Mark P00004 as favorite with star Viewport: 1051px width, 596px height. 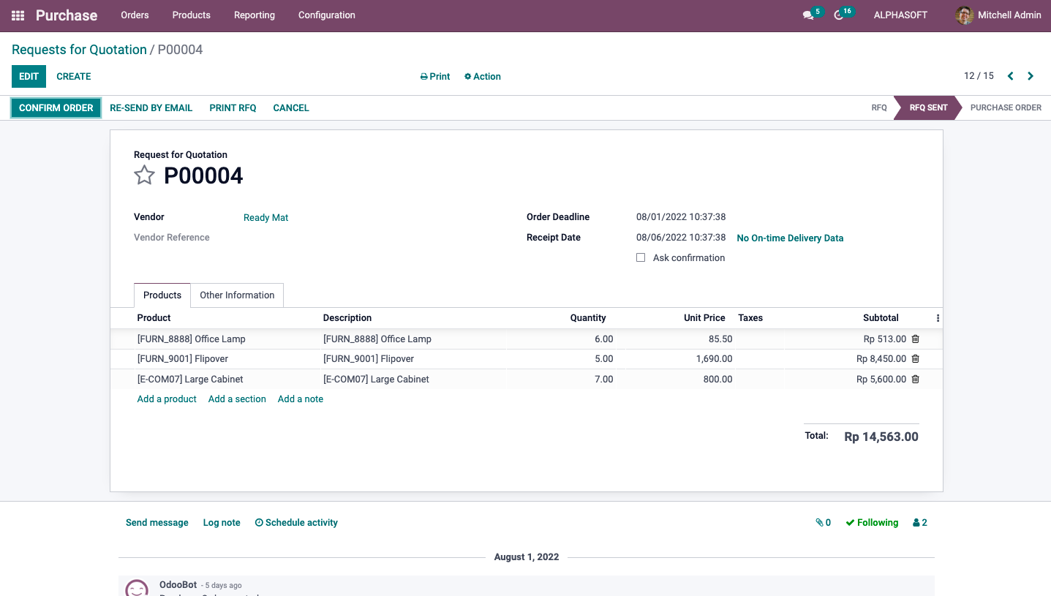(x=144, y=176)
